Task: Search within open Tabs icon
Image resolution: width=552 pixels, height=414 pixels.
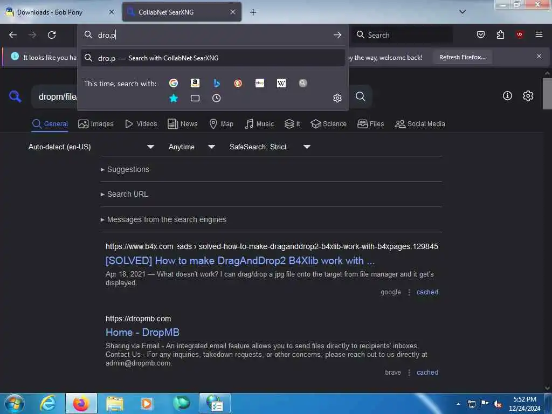Action: click(x=195, y=98)
